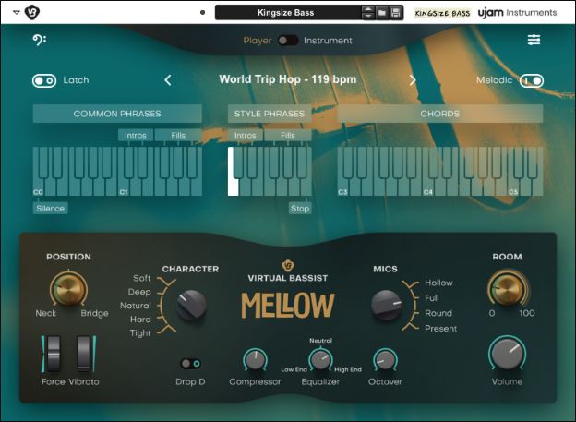
Task: Toggle the Melodic switch
Action: [532, 80]
